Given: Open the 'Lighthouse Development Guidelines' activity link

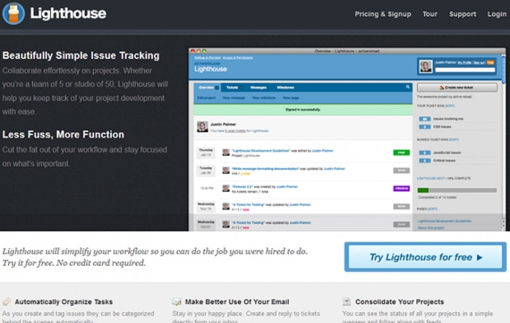Looking at the screenshot, I should [260, 151].
